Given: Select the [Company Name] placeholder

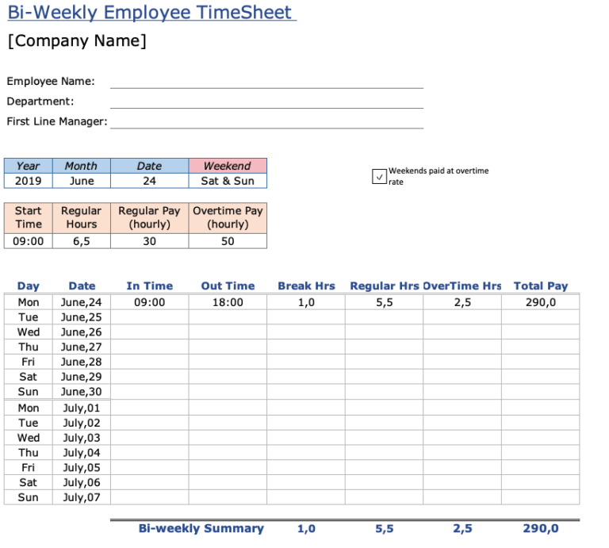Looking at the screenshot, I should 77,40.
